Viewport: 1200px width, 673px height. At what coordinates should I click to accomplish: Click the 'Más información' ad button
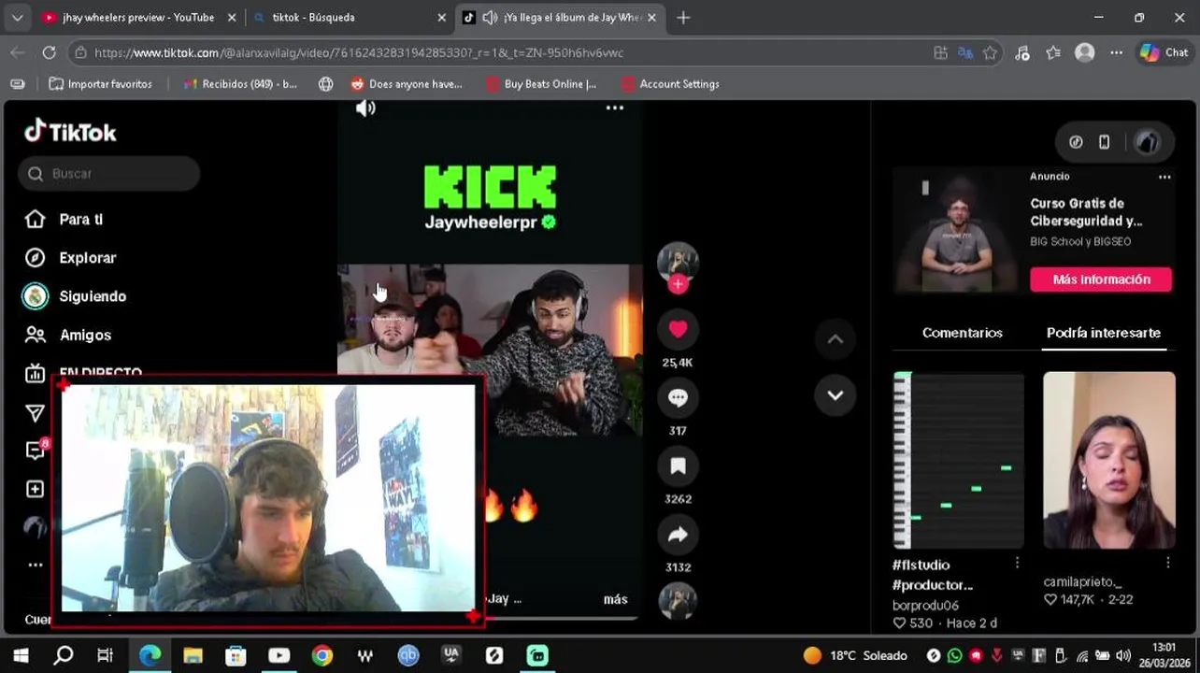[1101, 279]
